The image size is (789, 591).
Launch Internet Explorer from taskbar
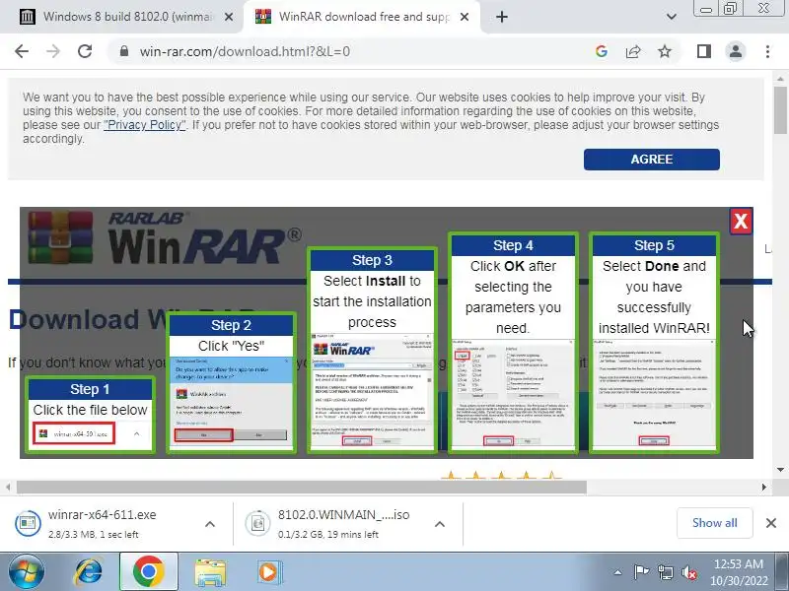89,572
